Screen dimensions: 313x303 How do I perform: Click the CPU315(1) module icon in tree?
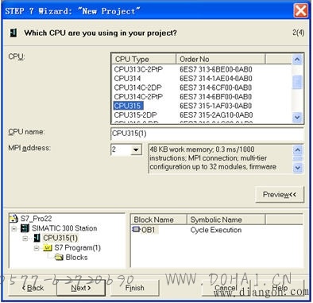click(37, 238)
